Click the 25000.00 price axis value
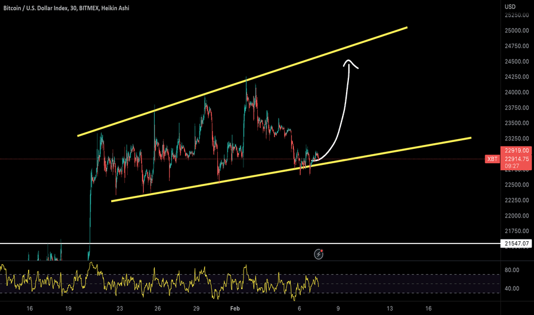 (x=517, y=31)
